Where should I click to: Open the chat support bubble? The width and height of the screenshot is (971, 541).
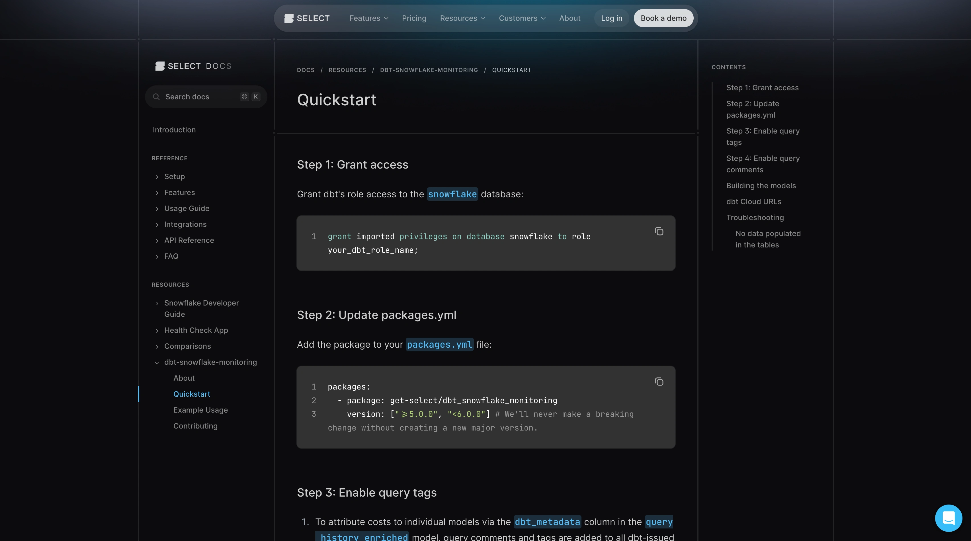pyautogui.click(x=949, y=518)
